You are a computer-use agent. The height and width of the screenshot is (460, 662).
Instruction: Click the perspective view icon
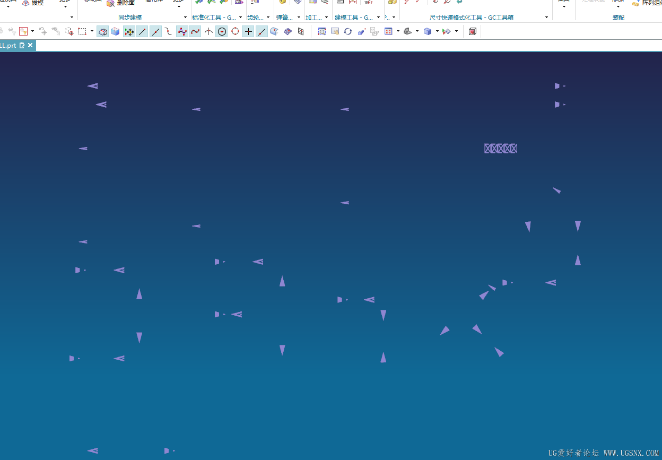click(362, 31)
